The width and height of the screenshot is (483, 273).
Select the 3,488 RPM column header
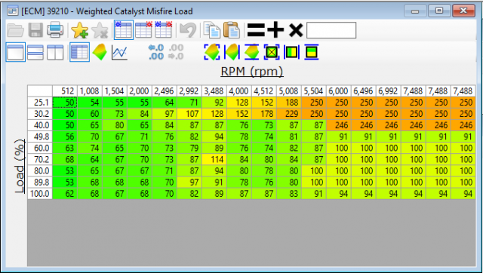(214, 91)
